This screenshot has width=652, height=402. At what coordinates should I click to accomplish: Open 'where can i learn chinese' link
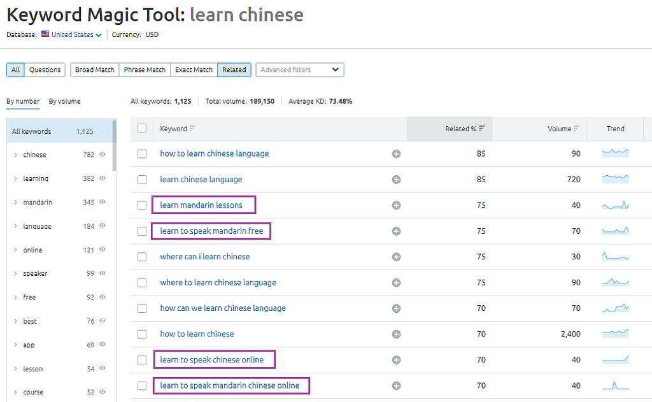[205, 257]
